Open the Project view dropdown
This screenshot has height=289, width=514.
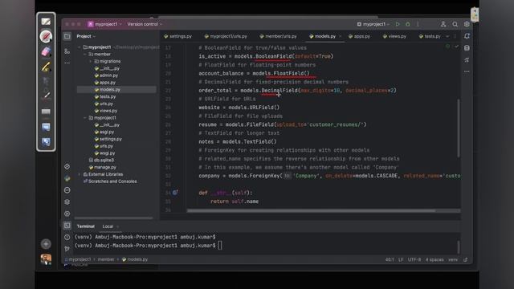click(x=86, y=36)
